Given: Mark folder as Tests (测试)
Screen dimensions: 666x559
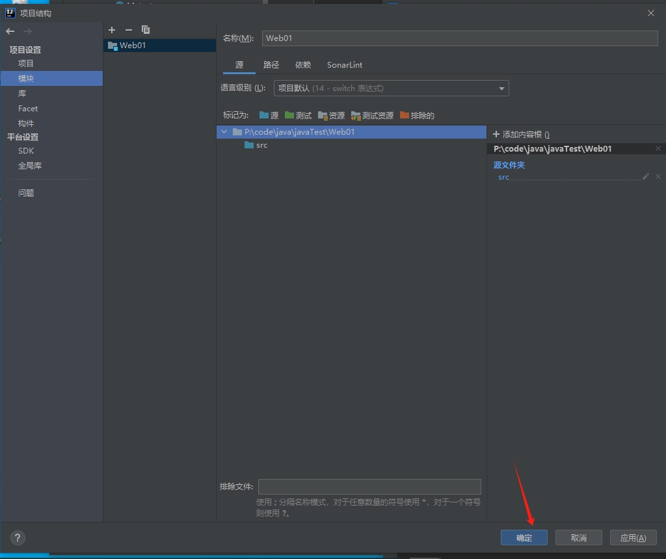Looking at the screenshot, I should point(298,115).
